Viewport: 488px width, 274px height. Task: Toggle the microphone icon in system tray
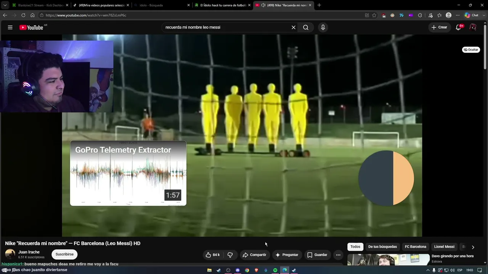coord(434,270)
